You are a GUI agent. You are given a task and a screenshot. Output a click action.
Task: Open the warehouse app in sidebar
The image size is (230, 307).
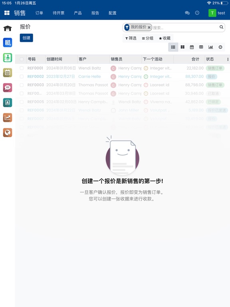point(8,28)
